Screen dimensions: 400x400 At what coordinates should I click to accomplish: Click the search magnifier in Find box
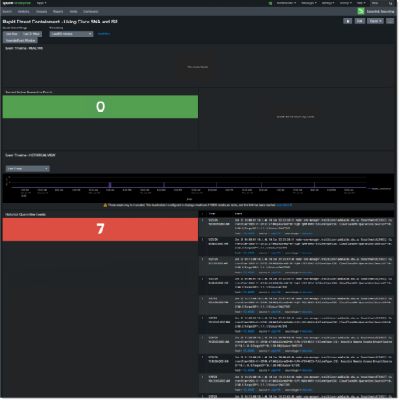tap(391, 3)
